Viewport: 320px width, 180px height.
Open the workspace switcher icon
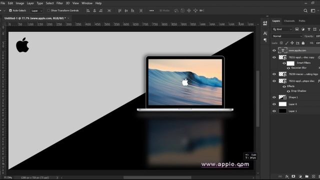click(x=313, y=10)
